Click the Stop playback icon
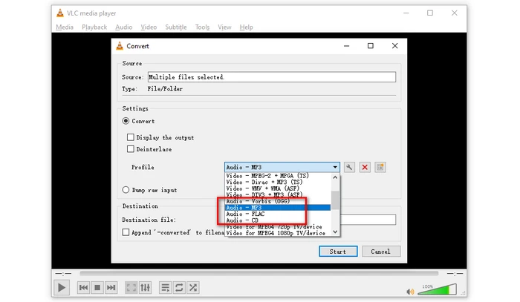520x302 pixels. click(97, 287)
